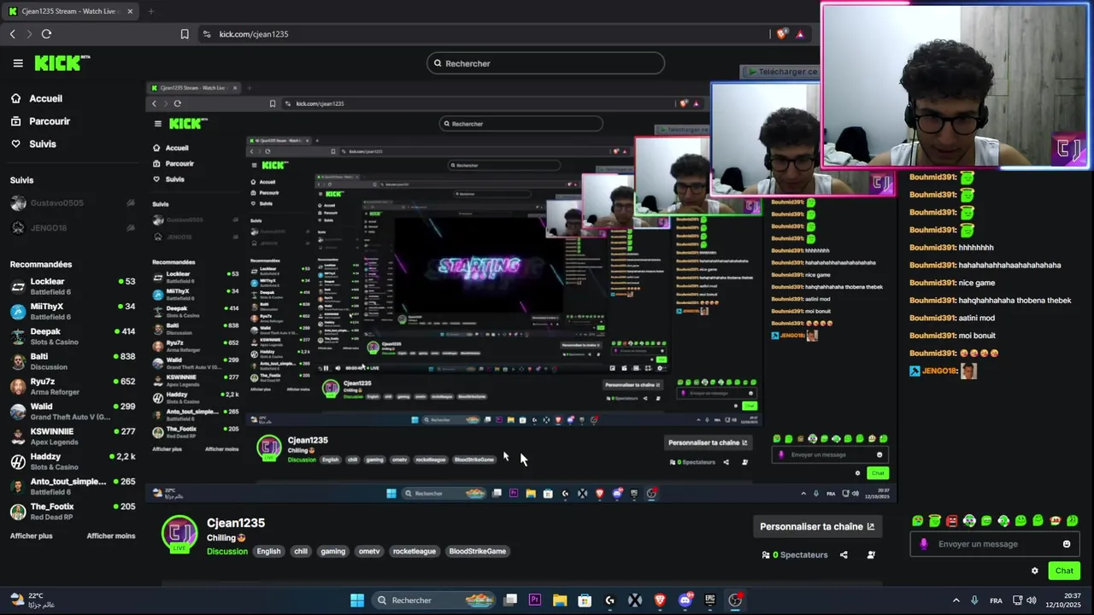Open Windows Start menu
Image resolution: width=1094 pixels, height=615 pixels.
click(x=357, y=600)
